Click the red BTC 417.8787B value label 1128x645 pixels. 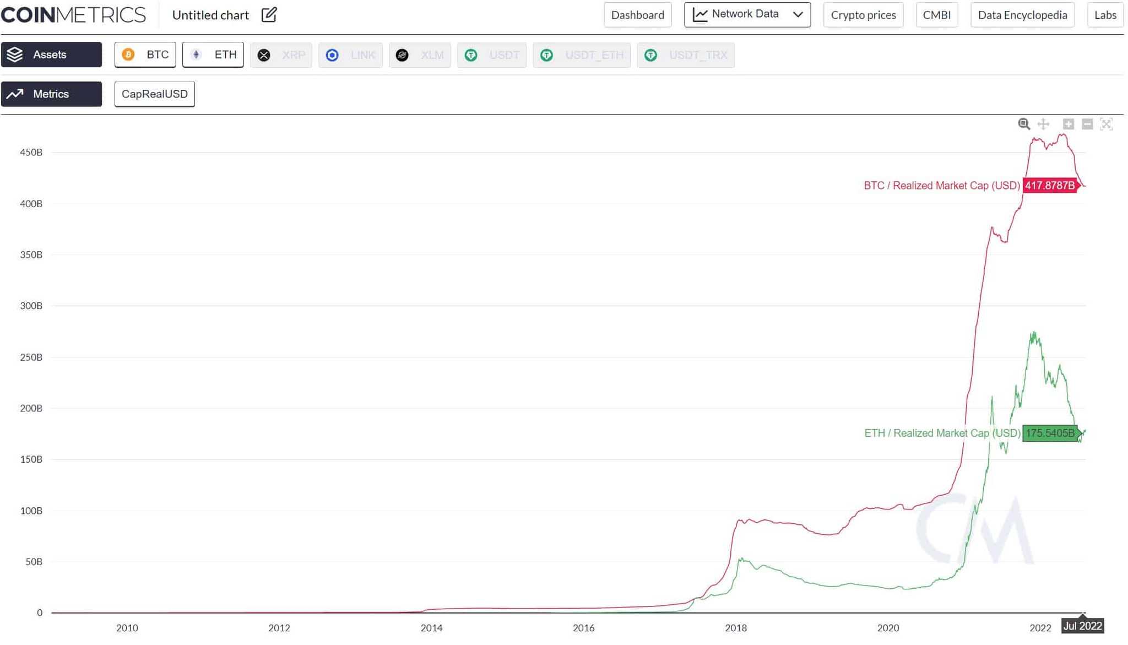[1050, 186]
